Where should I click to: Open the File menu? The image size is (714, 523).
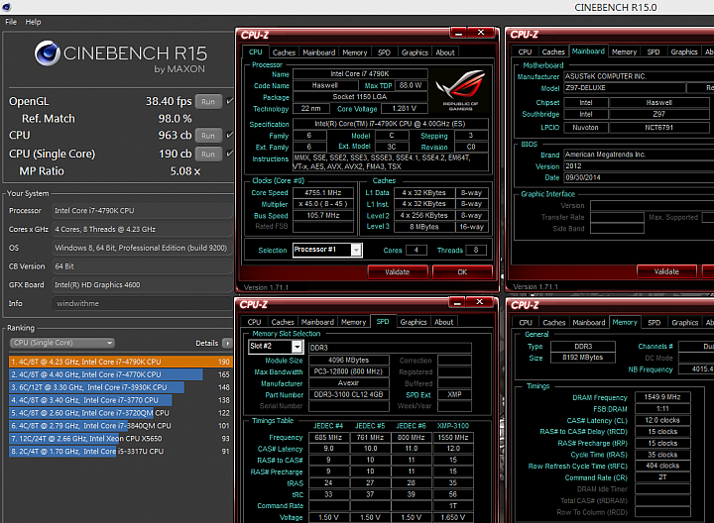click(x=11, y=22)
